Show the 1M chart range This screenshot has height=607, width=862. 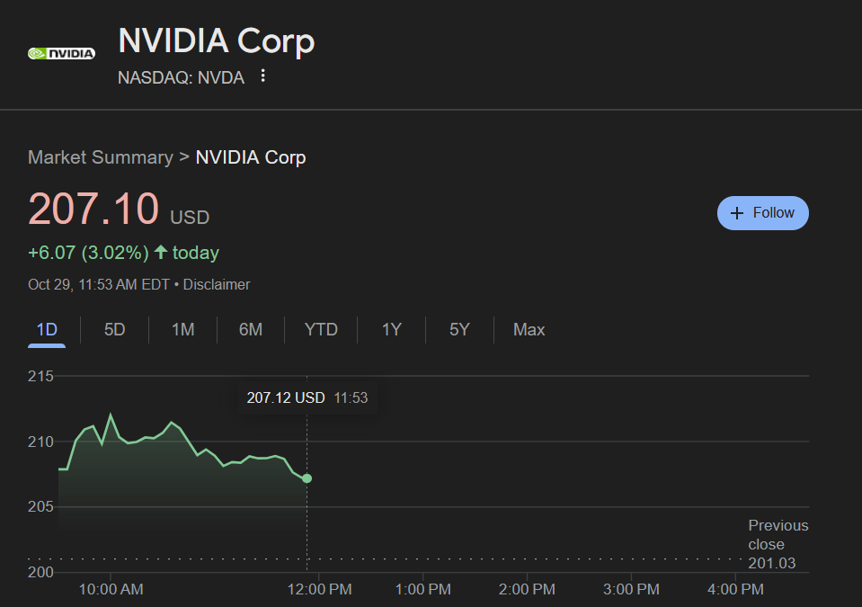182,330
